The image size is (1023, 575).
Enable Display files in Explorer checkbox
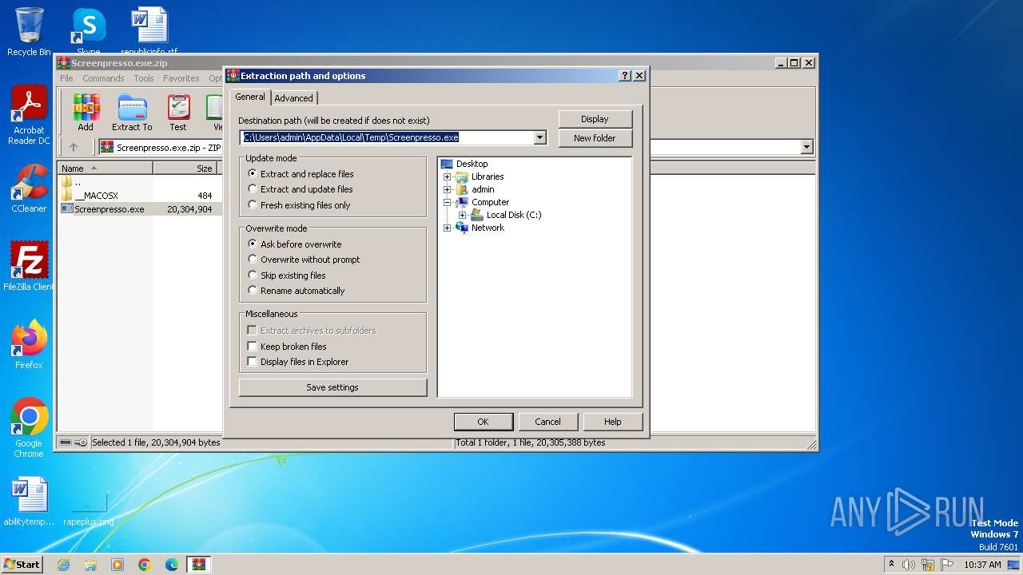click(x=252, y=362)
